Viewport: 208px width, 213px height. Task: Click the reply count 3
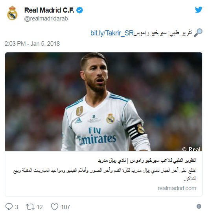pyautogui.click(x=17, y=207)
